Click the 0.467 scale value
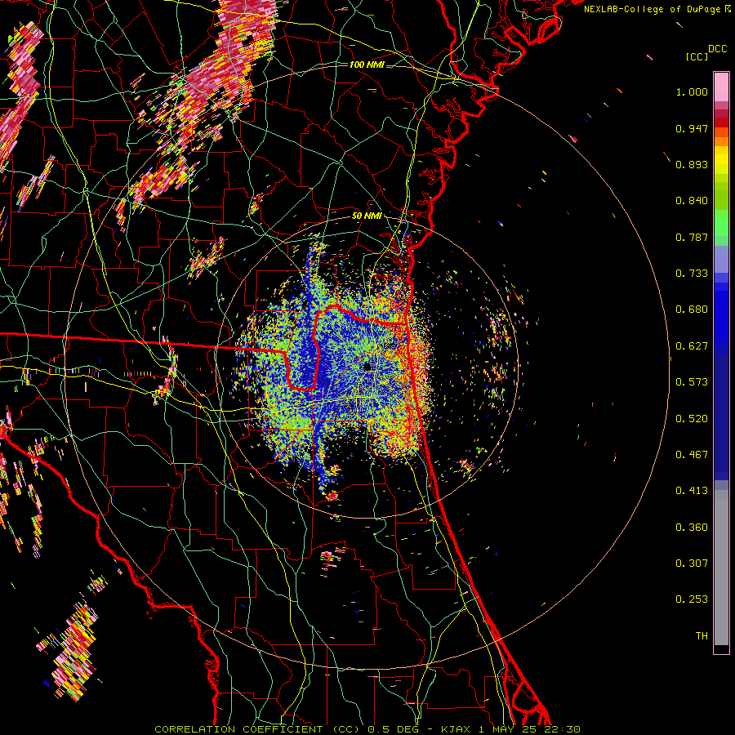 pos(692,455)
